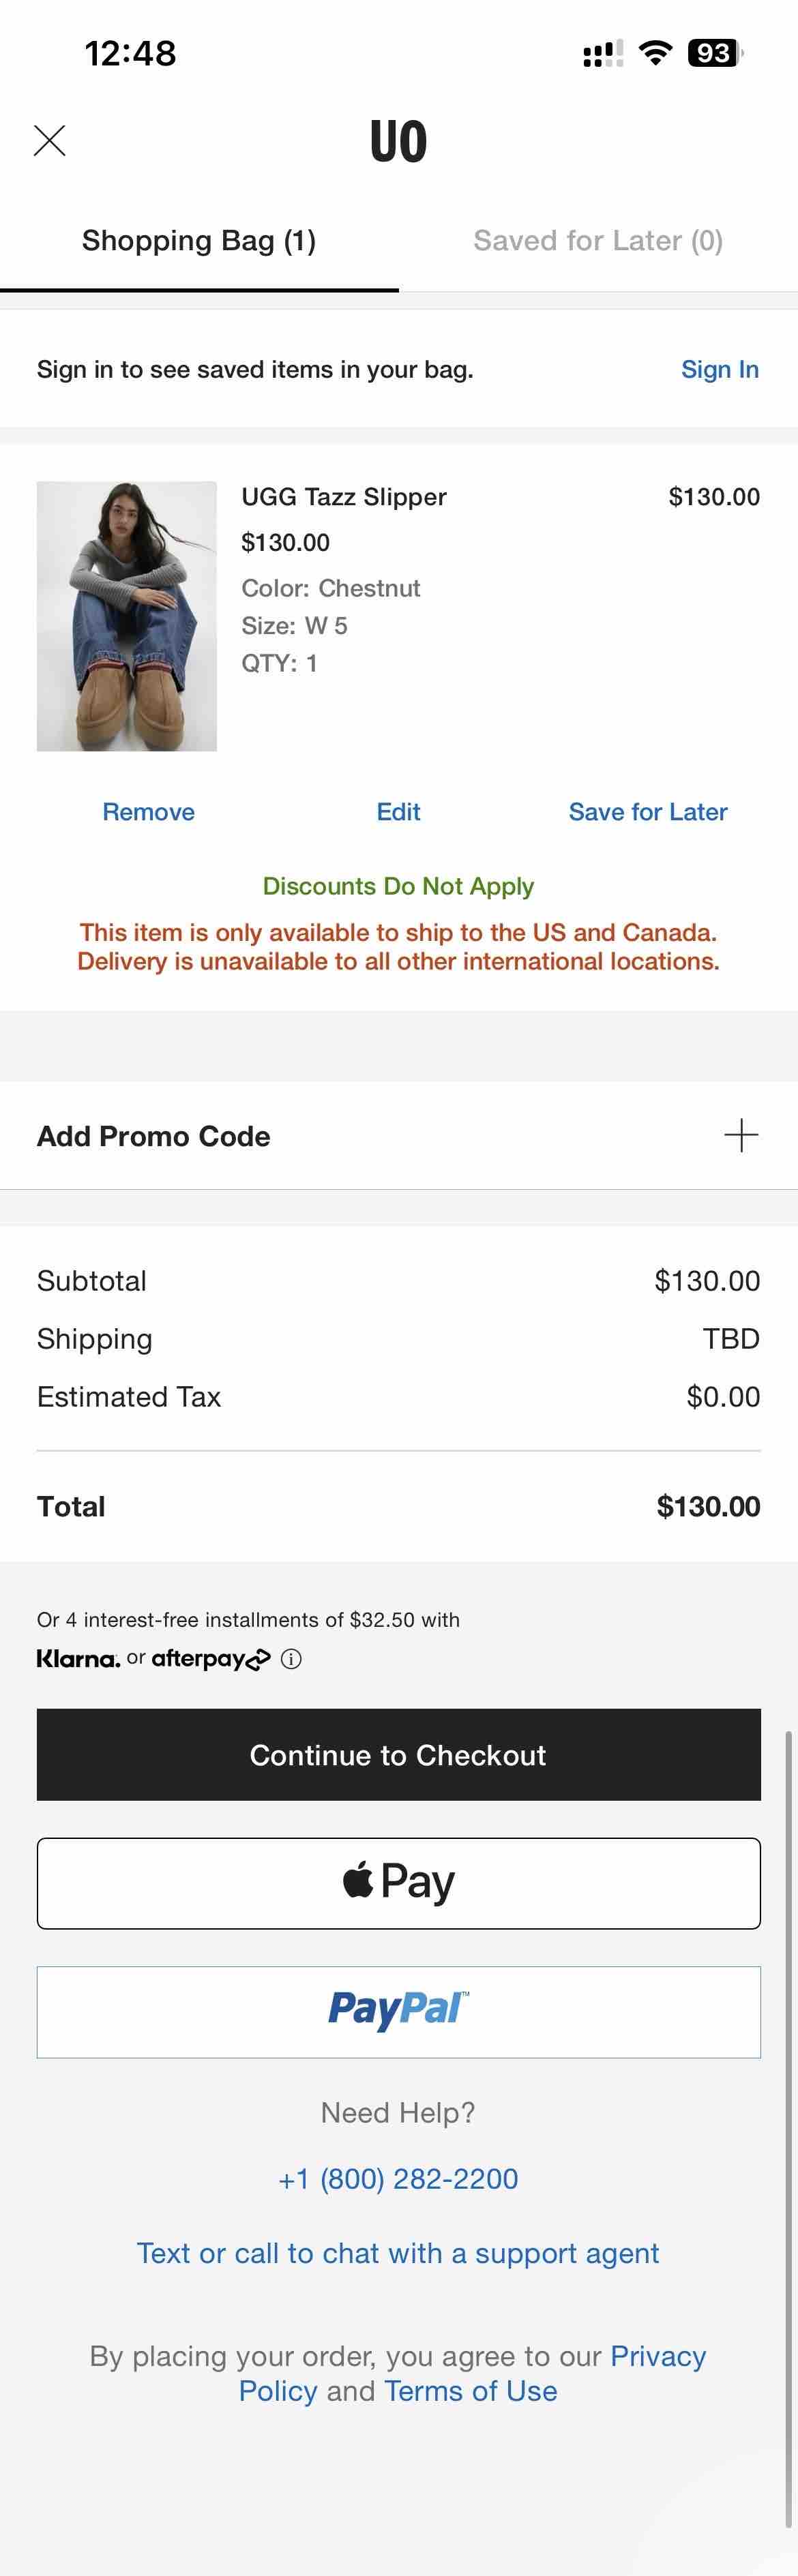Call the support phone number

[x=398, y=2178]
